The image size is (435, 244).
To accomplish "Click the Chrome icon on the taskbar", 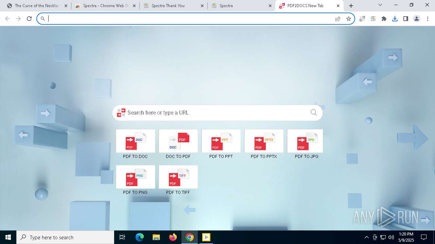I will pos(190,237).
